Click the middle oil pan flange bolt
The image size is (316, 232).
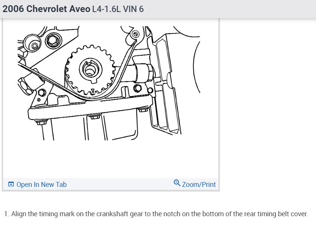[95, 116]
